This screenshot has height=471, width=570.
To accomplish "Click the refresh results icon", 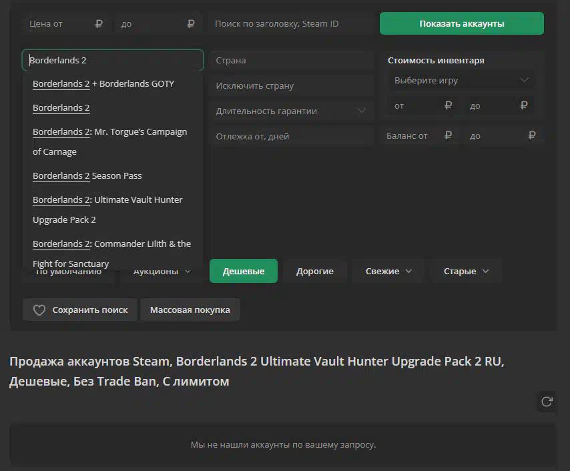I will (547, 402).
